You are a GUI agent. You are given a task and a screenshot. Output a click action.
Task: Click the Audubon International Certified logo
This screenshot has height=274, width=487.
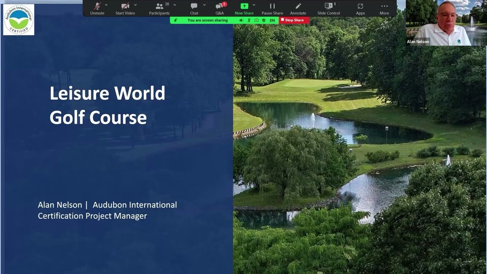coord(19,20)
